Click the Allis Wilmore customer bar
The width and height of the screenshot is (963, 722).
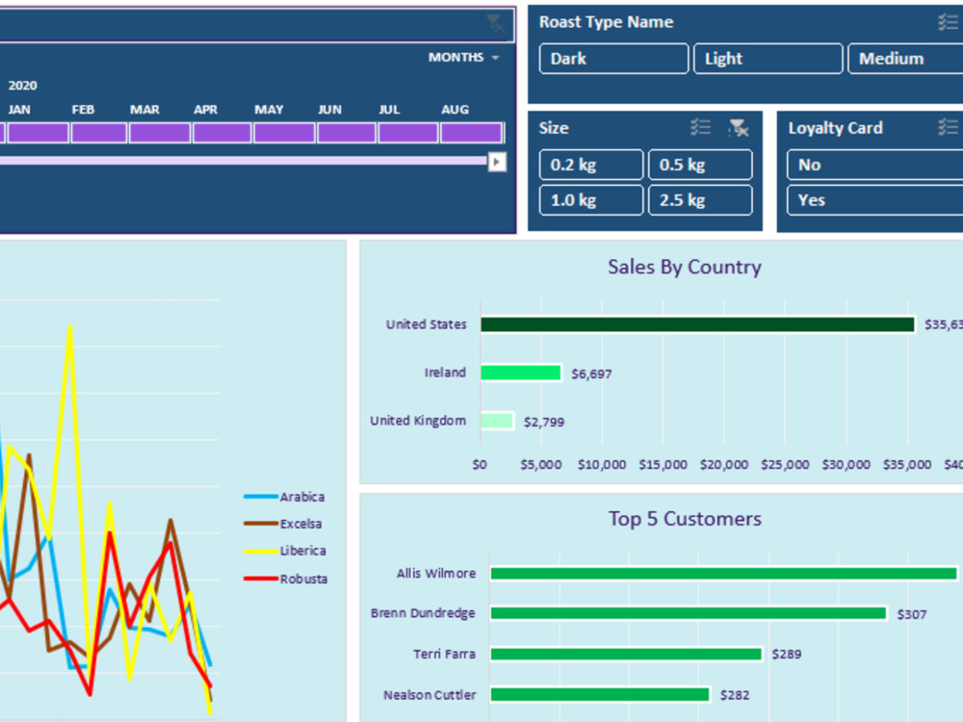(x=723, y=574)
